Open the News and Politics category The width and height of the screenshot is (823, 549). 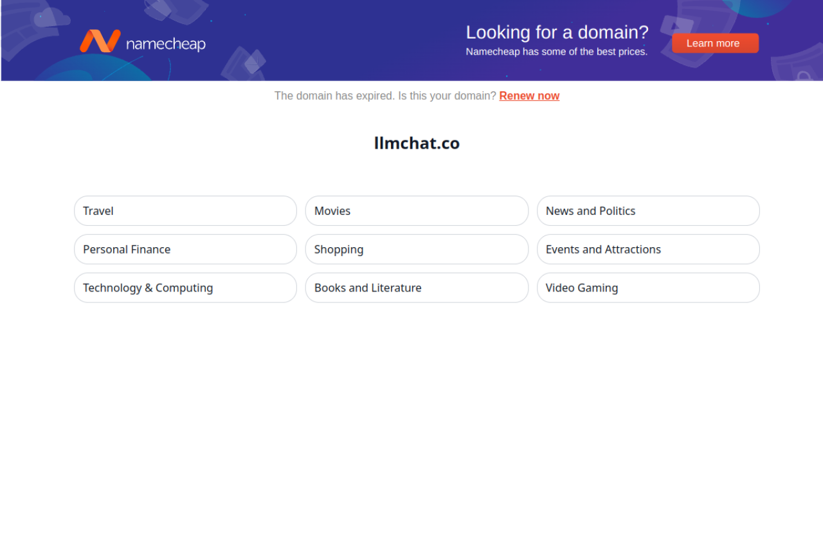[x=648, y=210]
